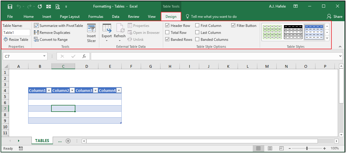The height and width of the screenshot is (153, 346).
Task: Enable the Last Column checkbox
Action: [197, 32]
